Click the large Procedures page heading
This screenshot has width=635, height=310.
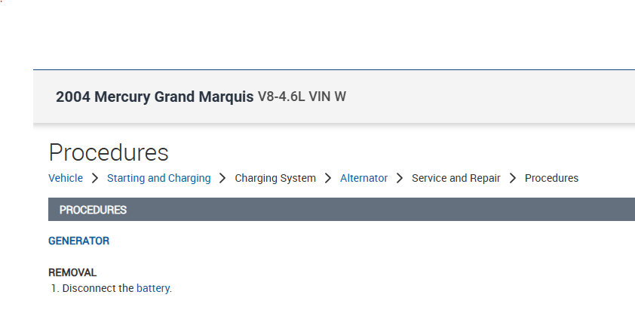pyautogui.click(x=109, y=152)
